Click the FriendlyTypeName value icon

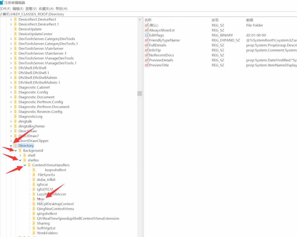[147, 40]
